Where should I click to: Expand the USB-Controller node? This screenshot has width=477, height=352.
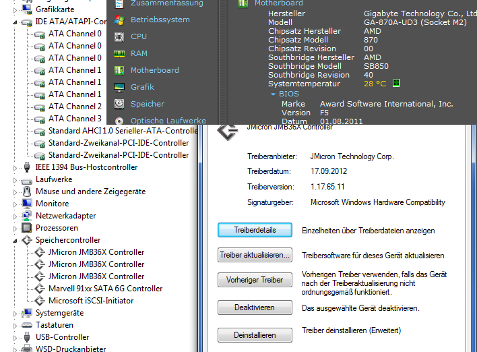pos(15,338)
